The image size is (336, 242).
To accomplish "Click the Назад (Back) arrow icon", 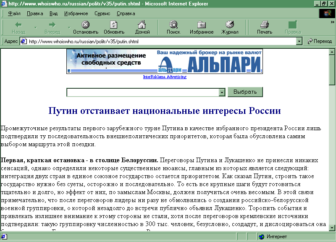I will coord(18,25).
